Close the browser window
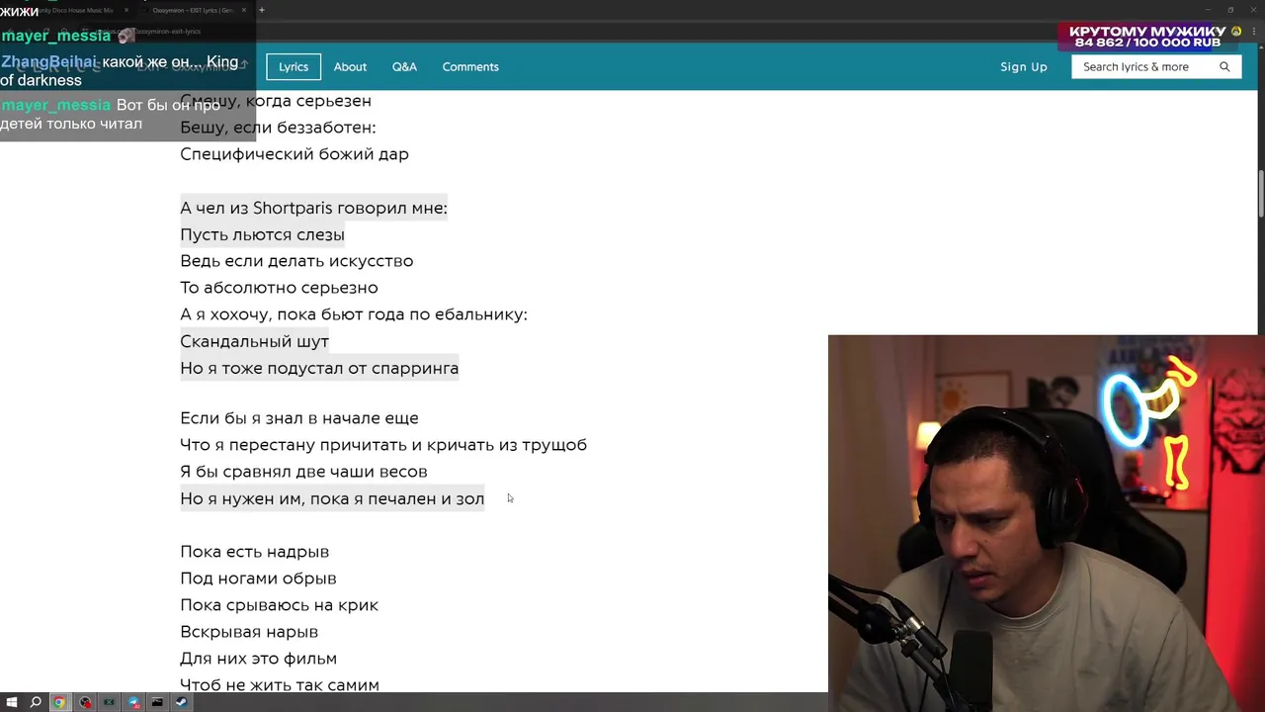This screenshot has width=1265, height=712. click(1253, 10)
